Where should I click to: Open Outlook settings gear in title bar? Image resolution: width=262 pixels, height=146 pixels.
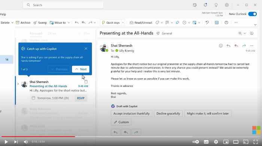coord(227,5)
